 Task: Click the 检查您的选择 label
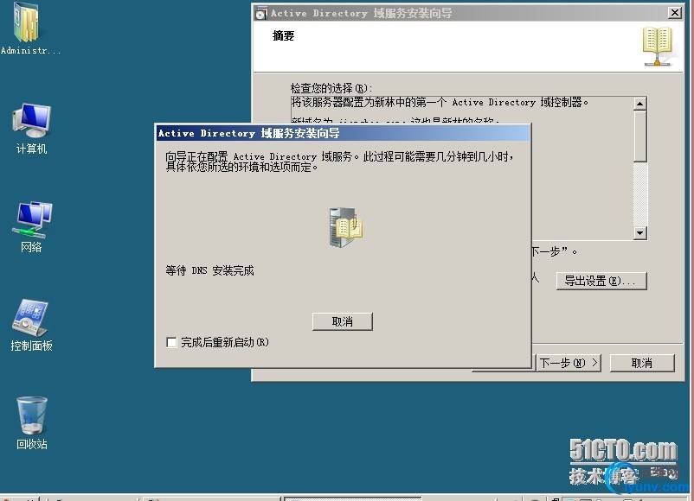point(331,88)
